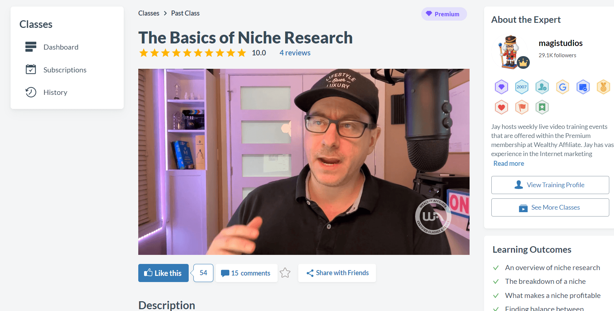The width and height of the screenshot is (614, 311).
Task: Click 'An overview of niche research' outcome
Action: click(553, 268)
